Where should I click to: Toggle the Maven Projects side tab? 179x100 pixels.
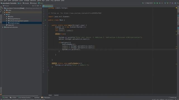pyautogui.click(x=178, y=20)
